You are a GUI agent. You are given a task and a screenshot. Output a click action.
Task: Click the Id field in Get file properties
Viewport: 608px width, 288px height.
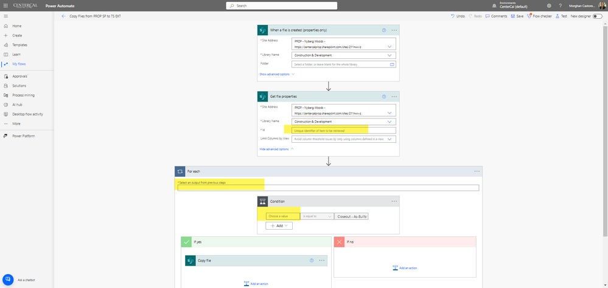point(343,131)
